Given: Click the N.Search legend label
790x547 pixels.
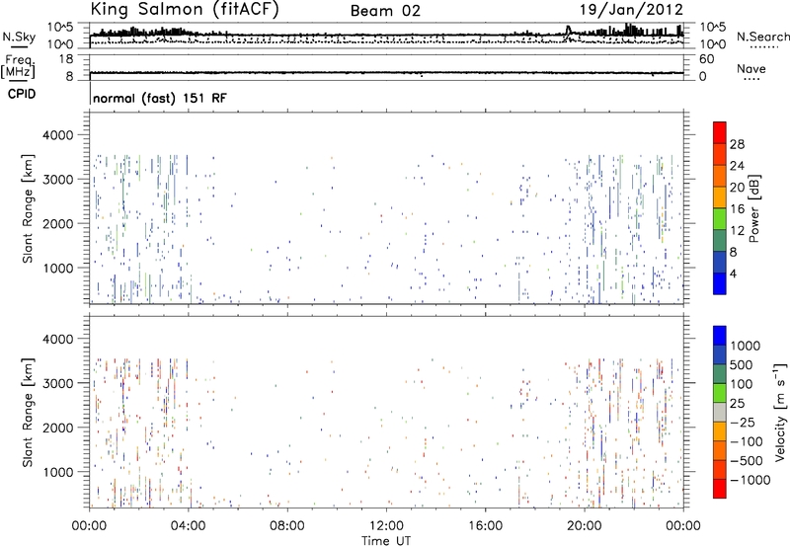Looking at the screenshot, I should [762, 37].
